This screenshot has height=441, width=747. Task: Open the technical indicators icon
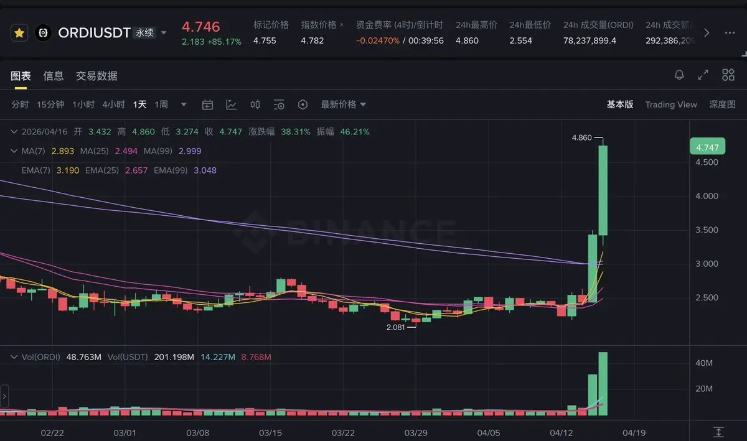coord(231,104)
